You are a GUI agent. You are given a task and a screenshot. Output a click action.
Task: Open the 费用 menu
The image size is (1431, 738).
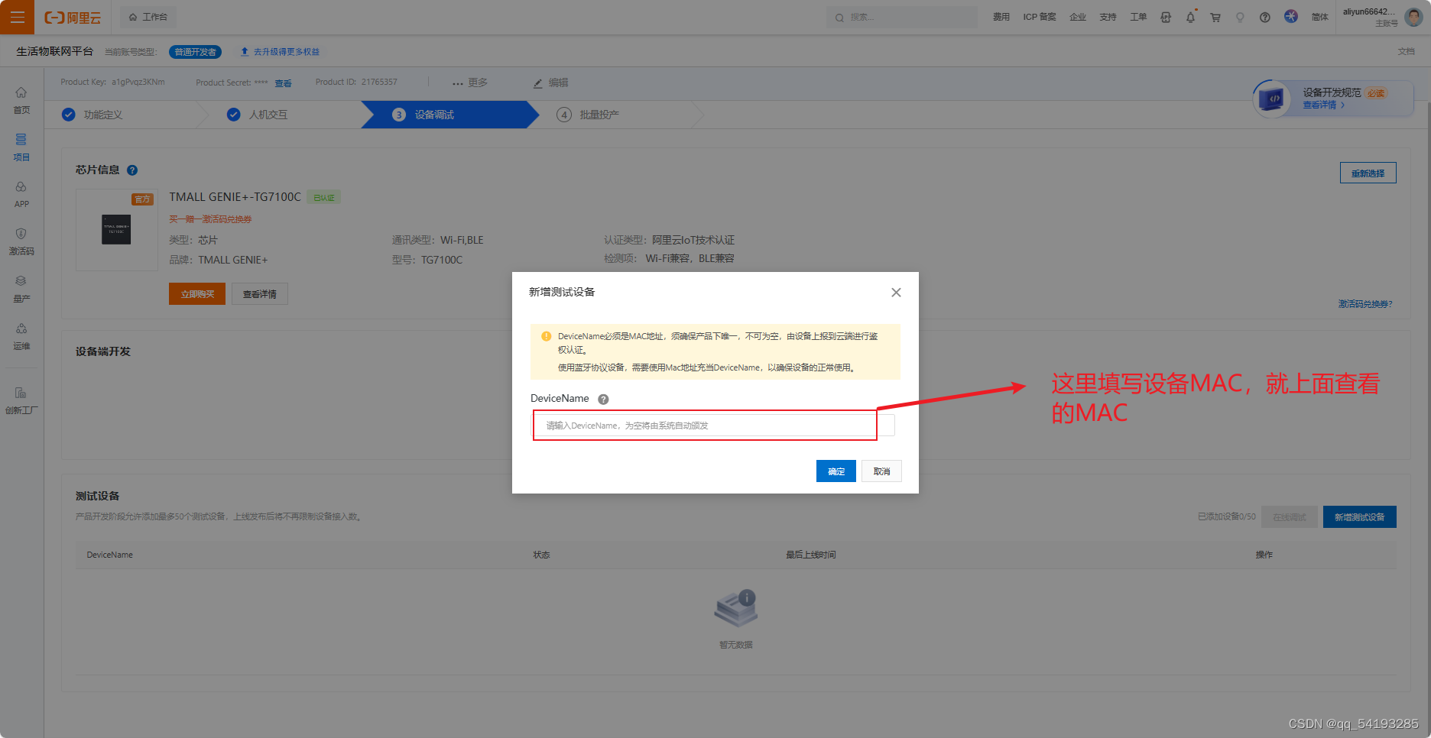click(1001, 17)
